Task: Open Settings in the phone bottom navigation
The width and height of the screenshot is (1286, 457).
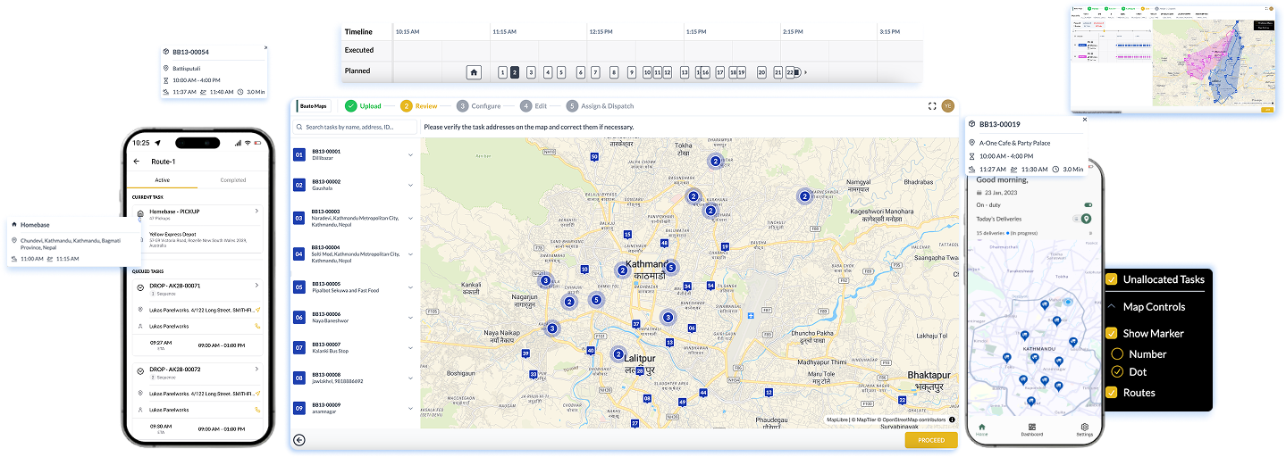Action: [1084, 429]
